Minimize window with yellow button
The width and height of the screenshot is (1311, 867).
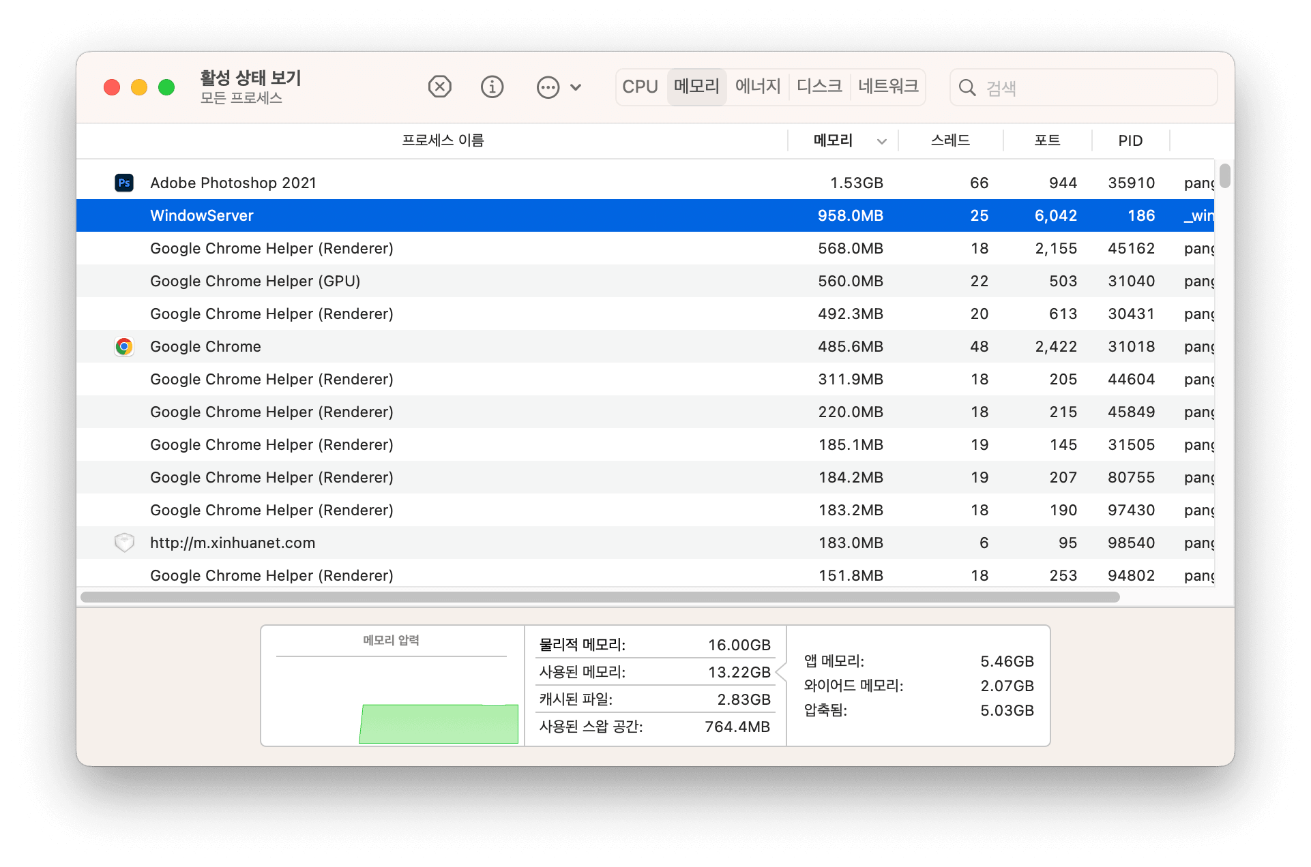pos(139,87)
